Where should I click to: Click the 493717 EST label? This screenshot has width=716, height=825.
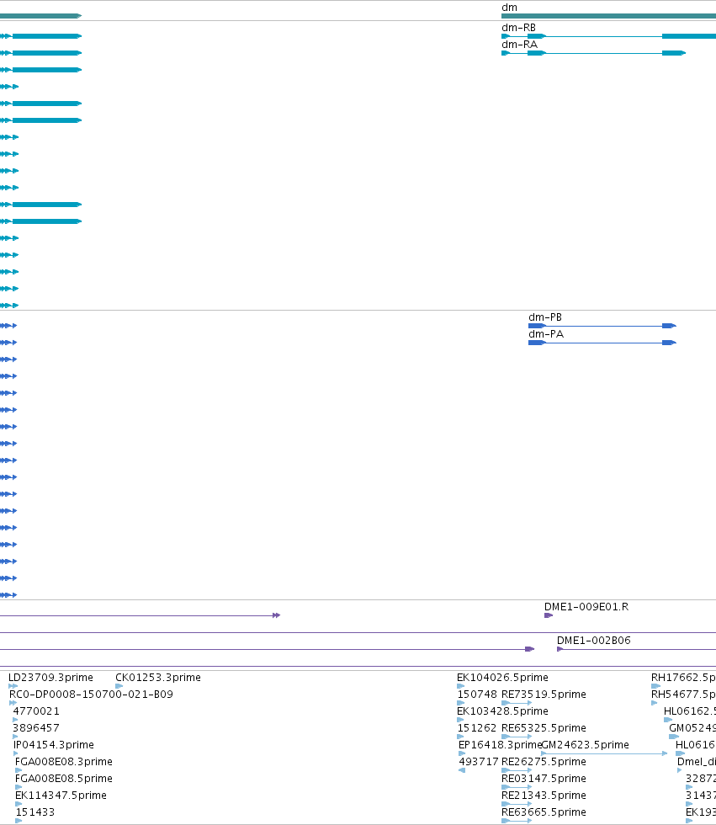[x=479, y=761]
